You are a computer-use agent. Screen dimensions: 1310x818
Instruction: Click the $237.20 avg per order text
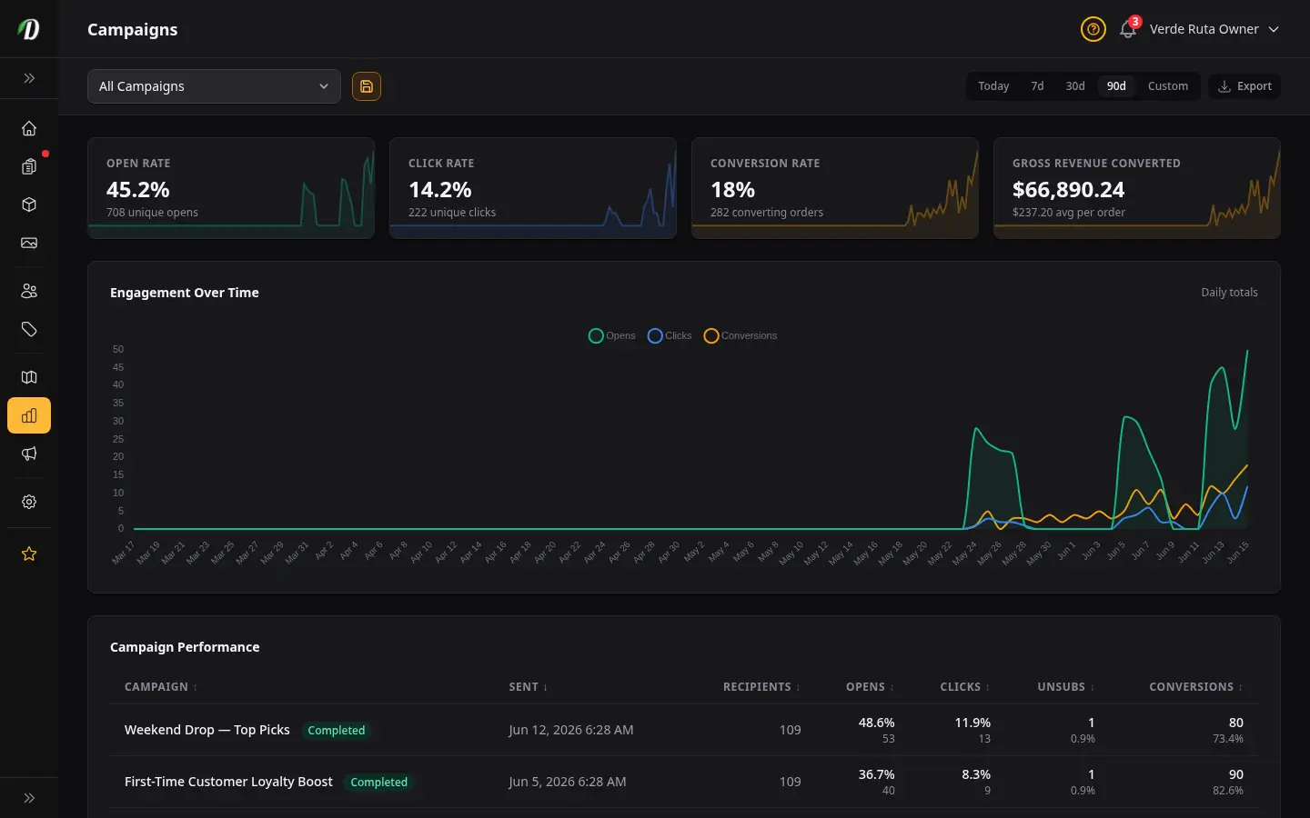point(1069,213)
